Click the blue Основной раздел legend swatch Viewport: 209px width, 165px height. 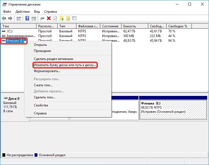[x=36, y=155]
